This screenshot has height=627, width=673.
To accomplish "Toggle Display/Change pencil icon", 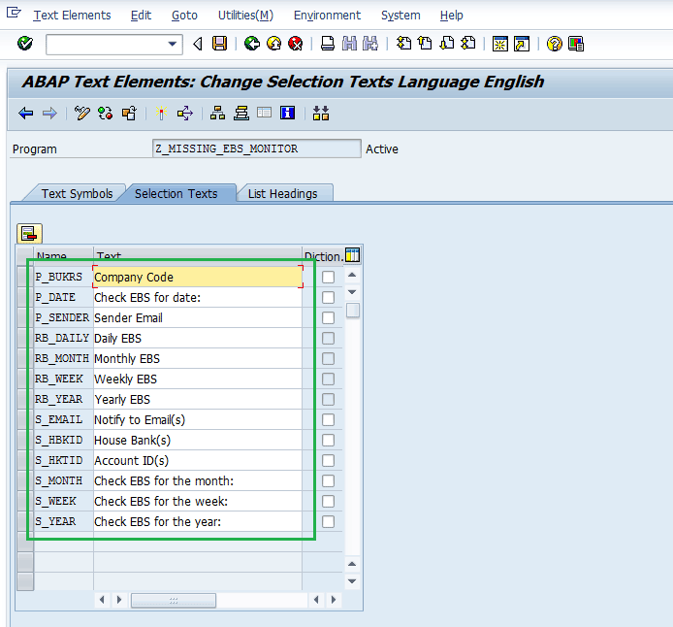I will (x=82, y=114).
